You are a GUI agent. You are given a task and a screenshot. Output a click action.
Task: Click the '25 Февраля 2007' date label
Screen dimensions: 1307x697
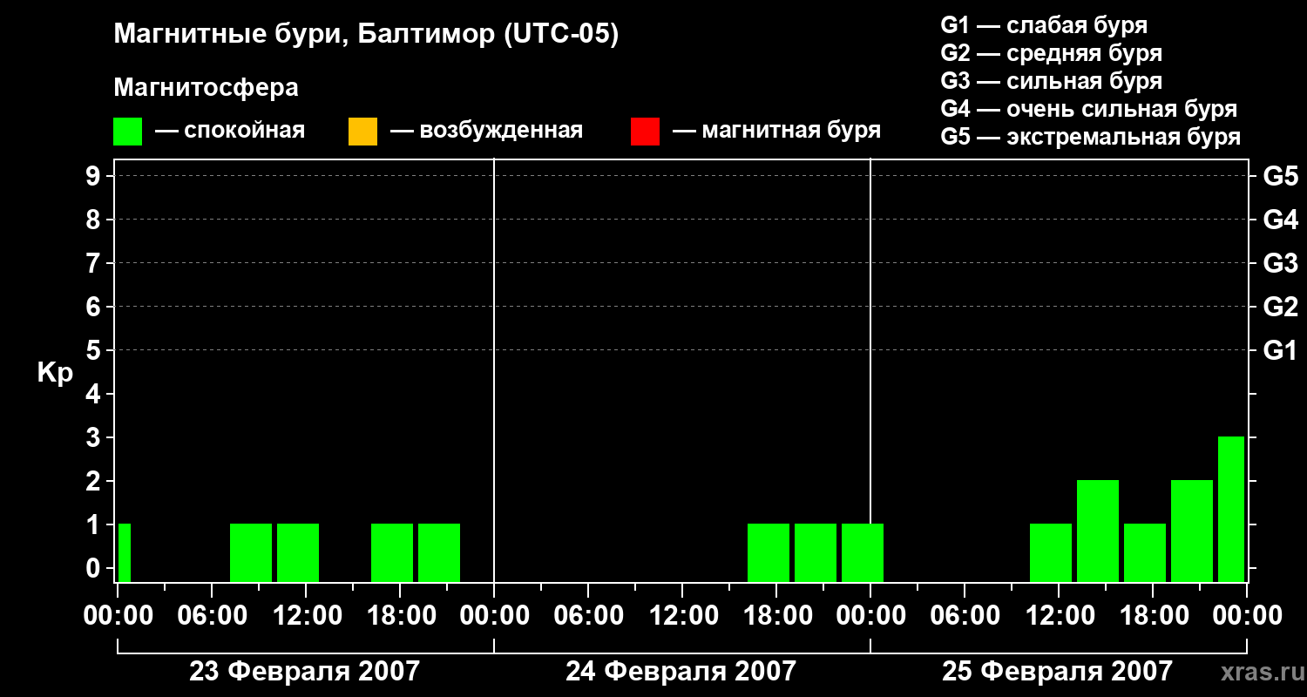click(x=1058, y=672)
